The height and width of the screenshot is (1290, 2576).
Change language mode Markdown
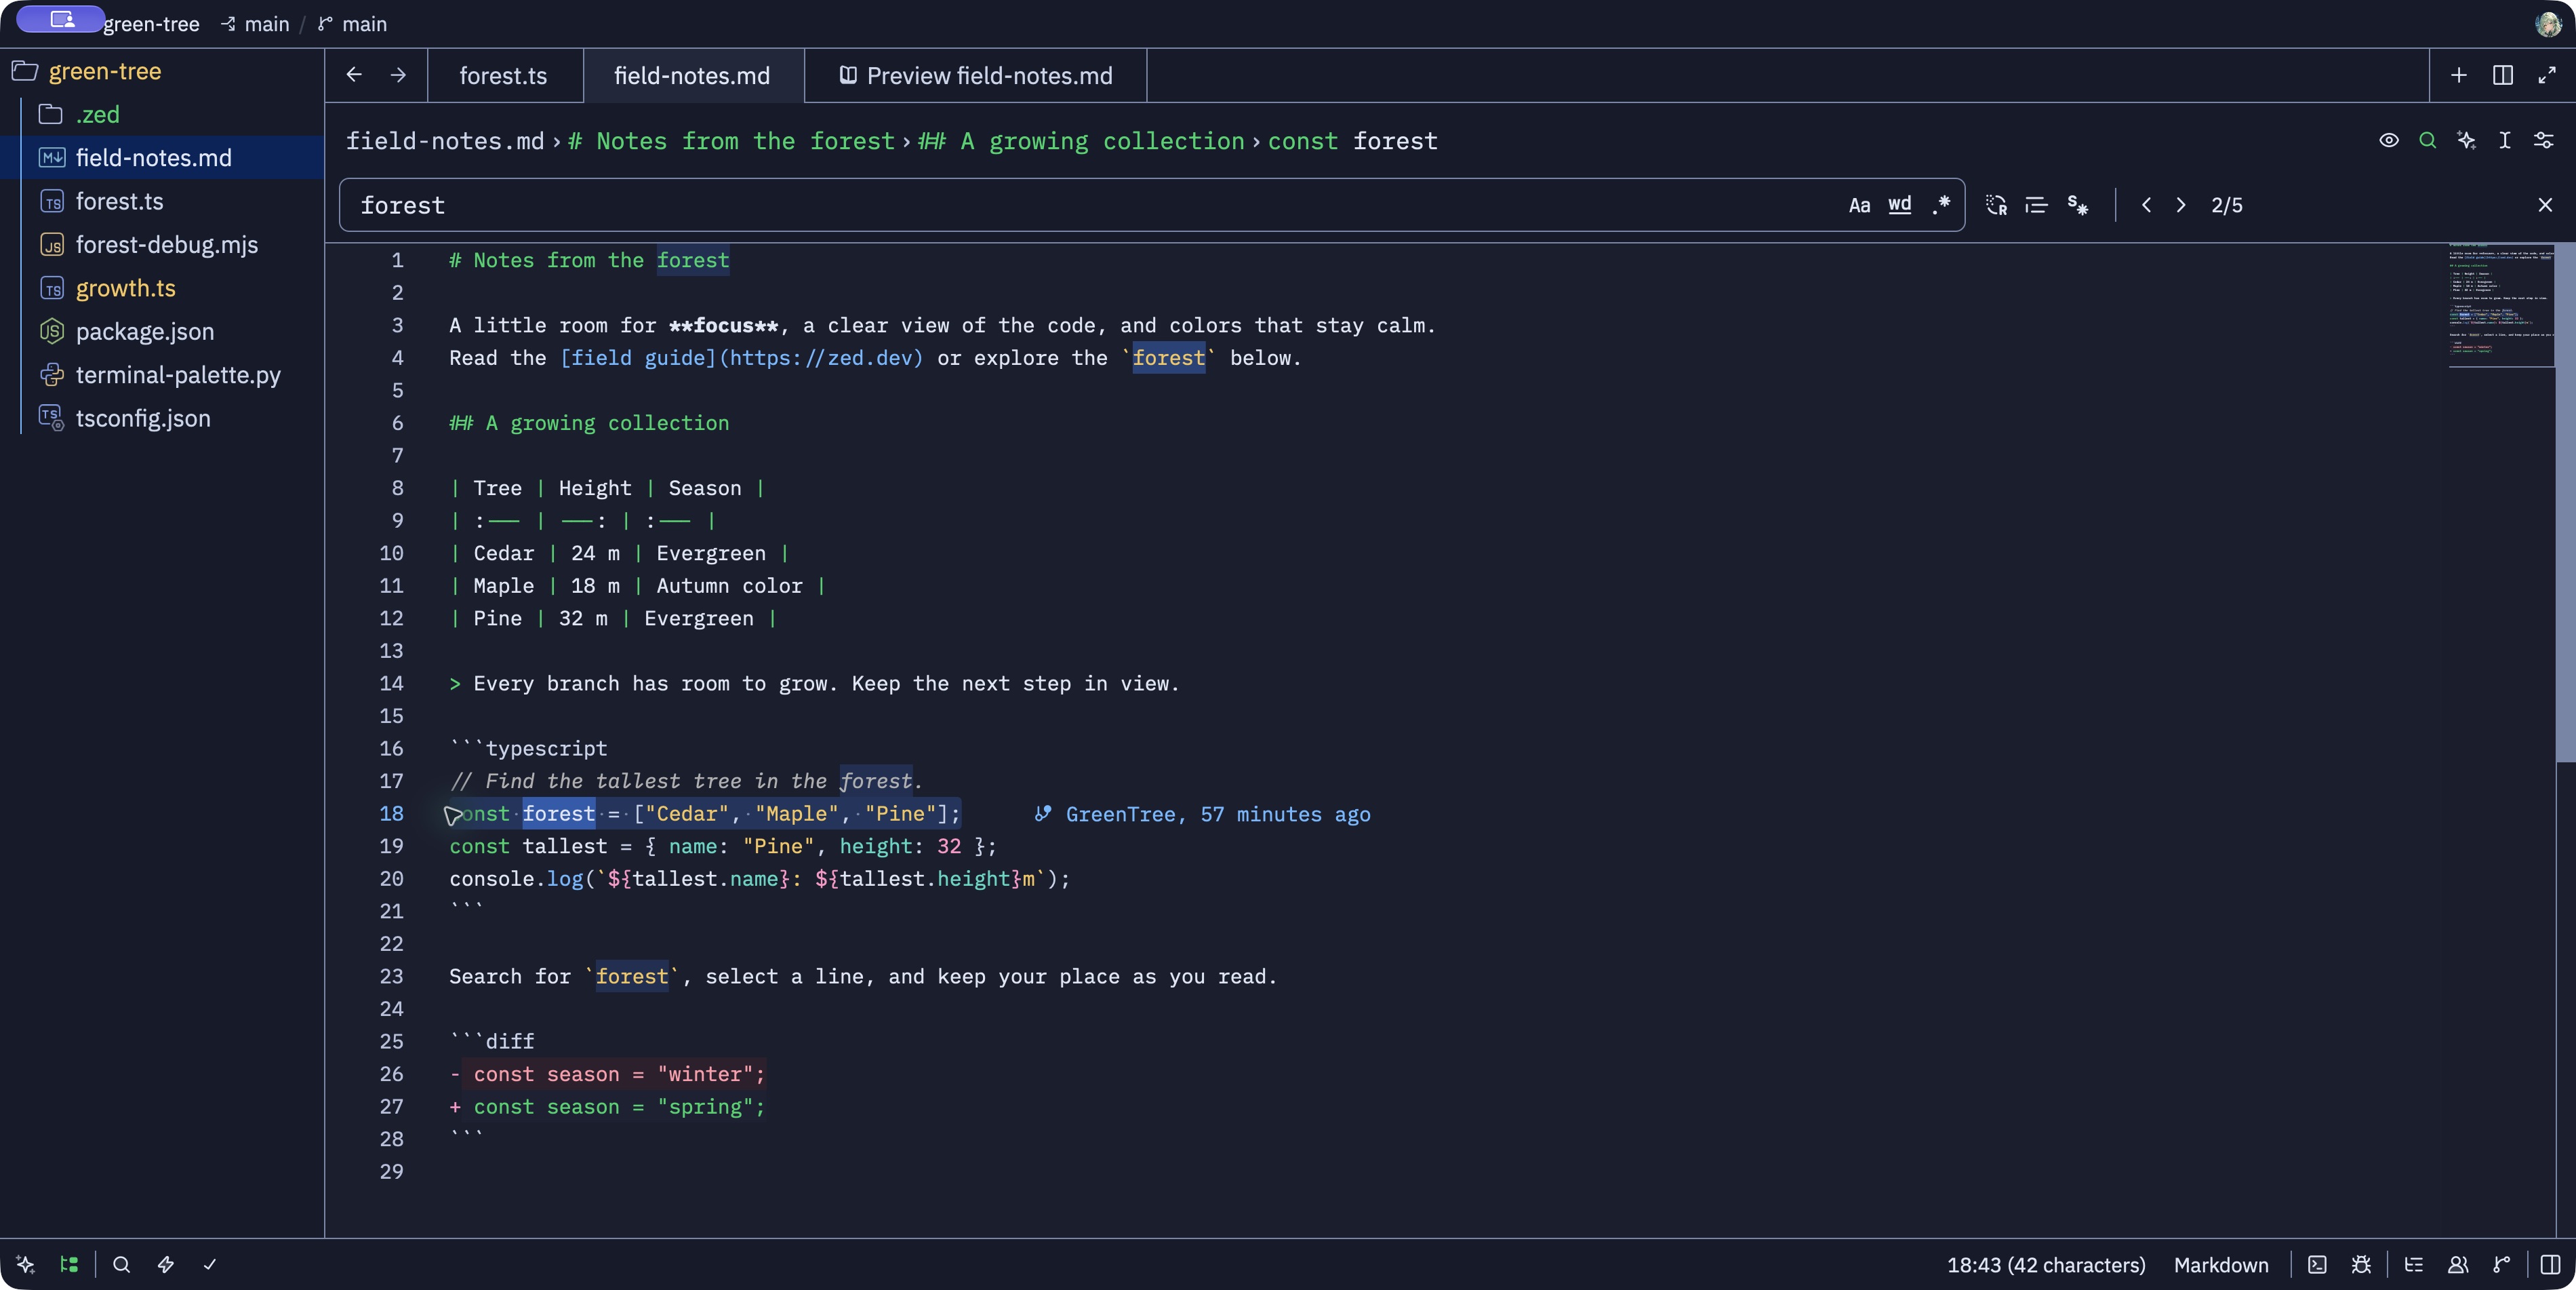click(2221, 1265)
